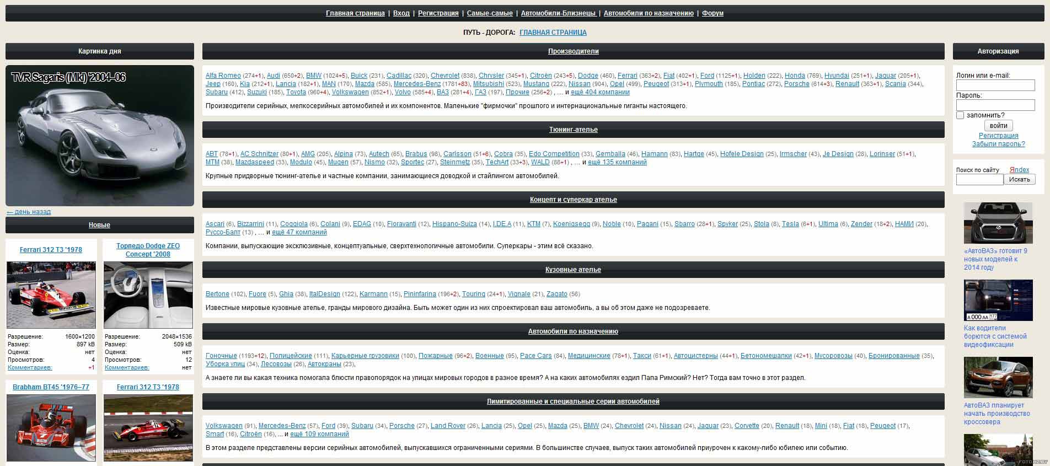Open the Brabus tuning link
Screen dimensions: 1050x466
tap(416, 154)
